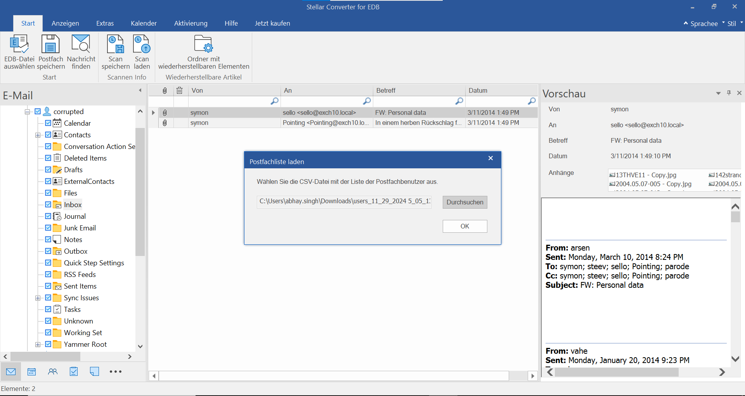Expand the Yammer Root folder node
This screenshot has height=396, width=745.
point(38,344)
